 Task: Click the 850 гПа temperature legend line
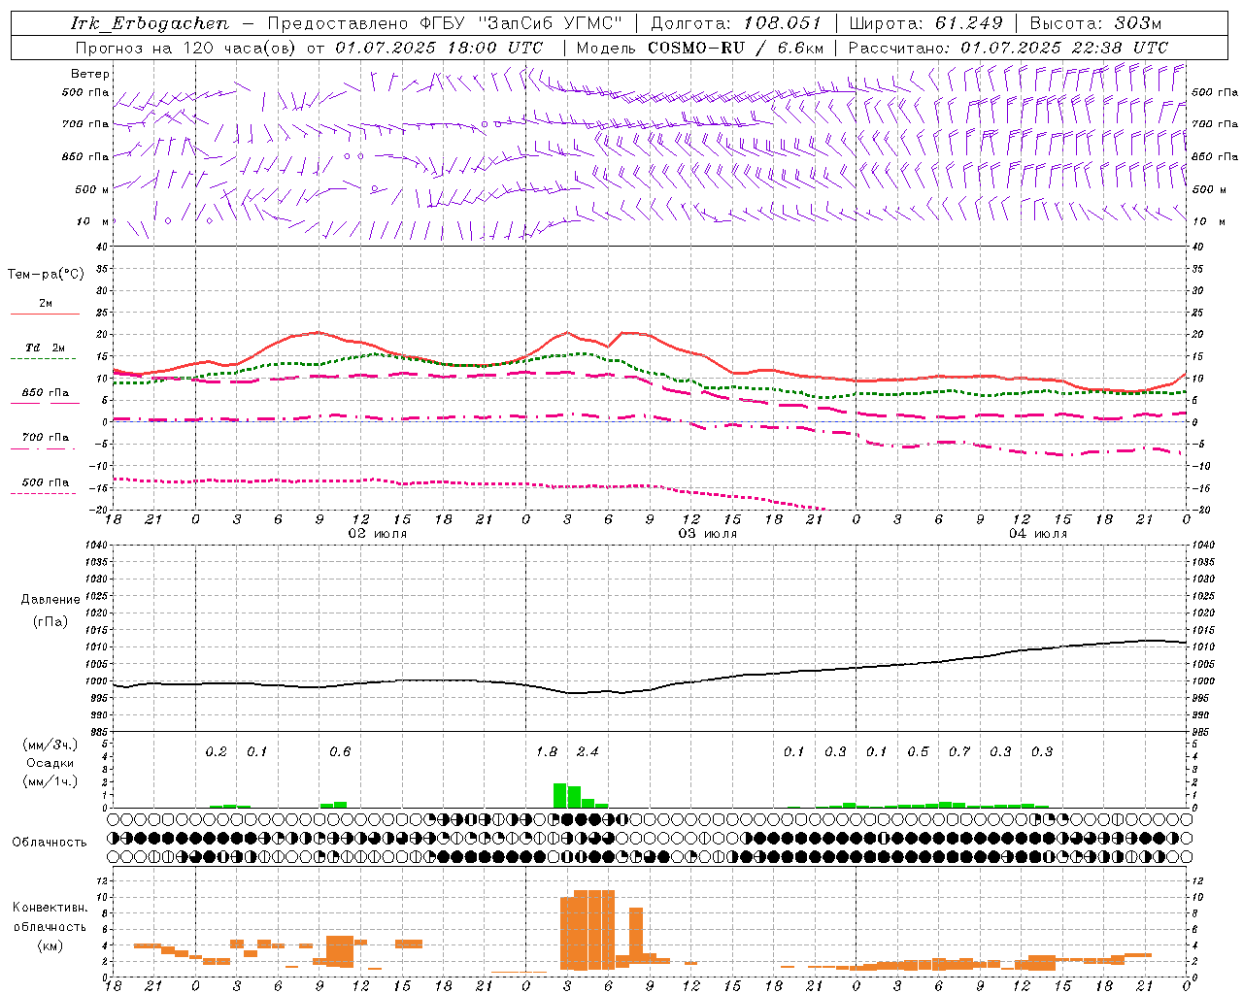(45, 404)
